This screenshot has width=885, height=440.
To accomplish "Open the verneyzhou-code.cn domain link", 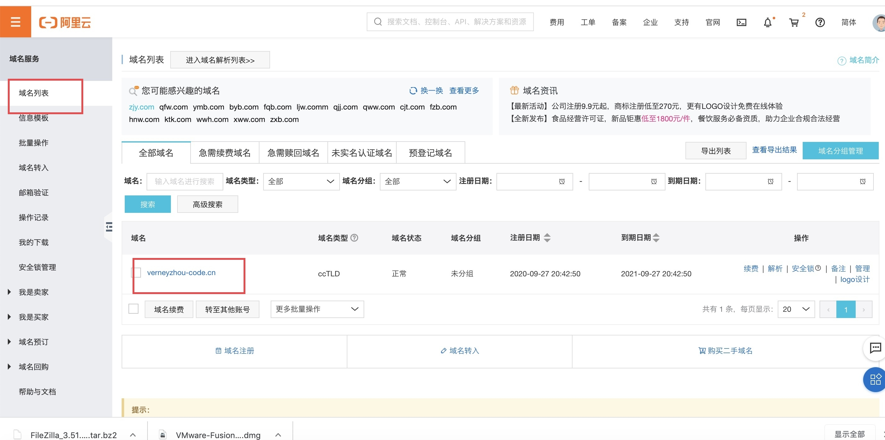I will pos(181,273).
